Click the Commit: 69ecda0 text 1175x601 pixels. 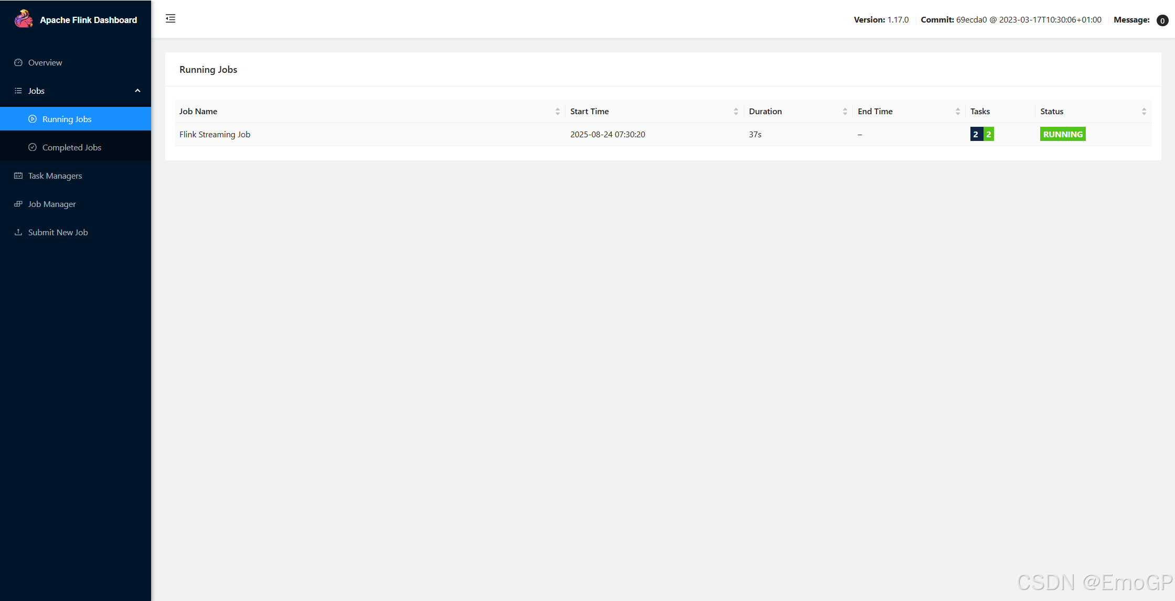954,20
